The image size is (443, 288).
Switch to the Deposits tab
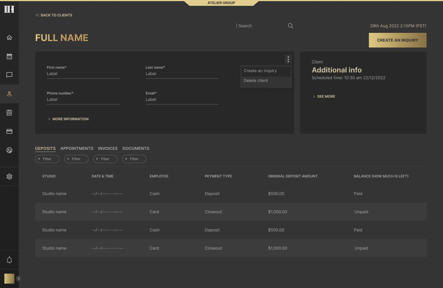point(45,148)
